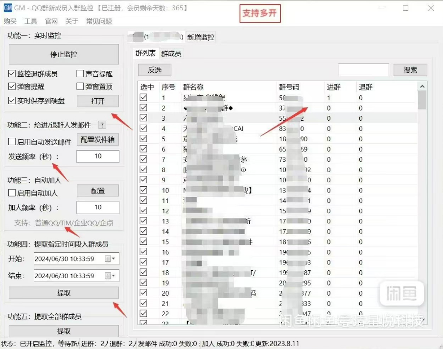The width and height of the screenshot is (443, 349).
Task: Click the 停止监控 button
Action: coord(64,54)
